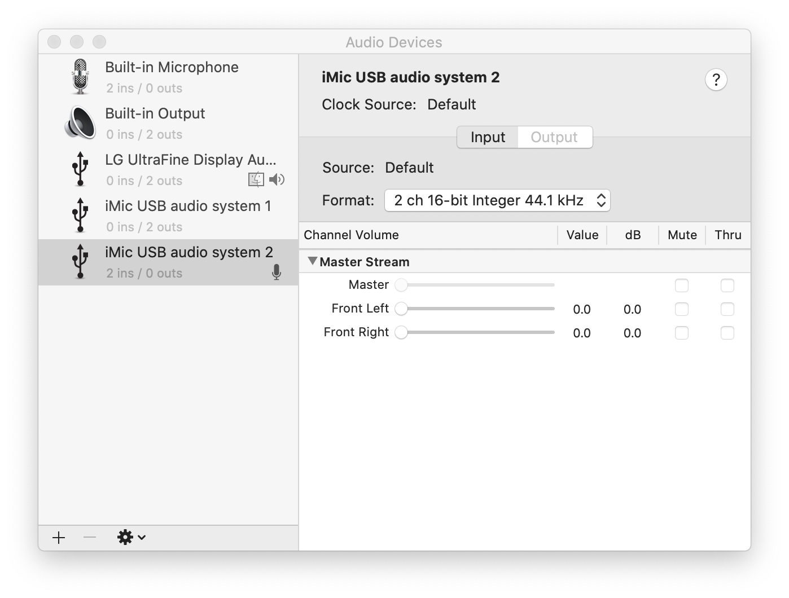Select Built-in Microphone in device list
This screenshot has width=789, height=598.
[168, 77]
